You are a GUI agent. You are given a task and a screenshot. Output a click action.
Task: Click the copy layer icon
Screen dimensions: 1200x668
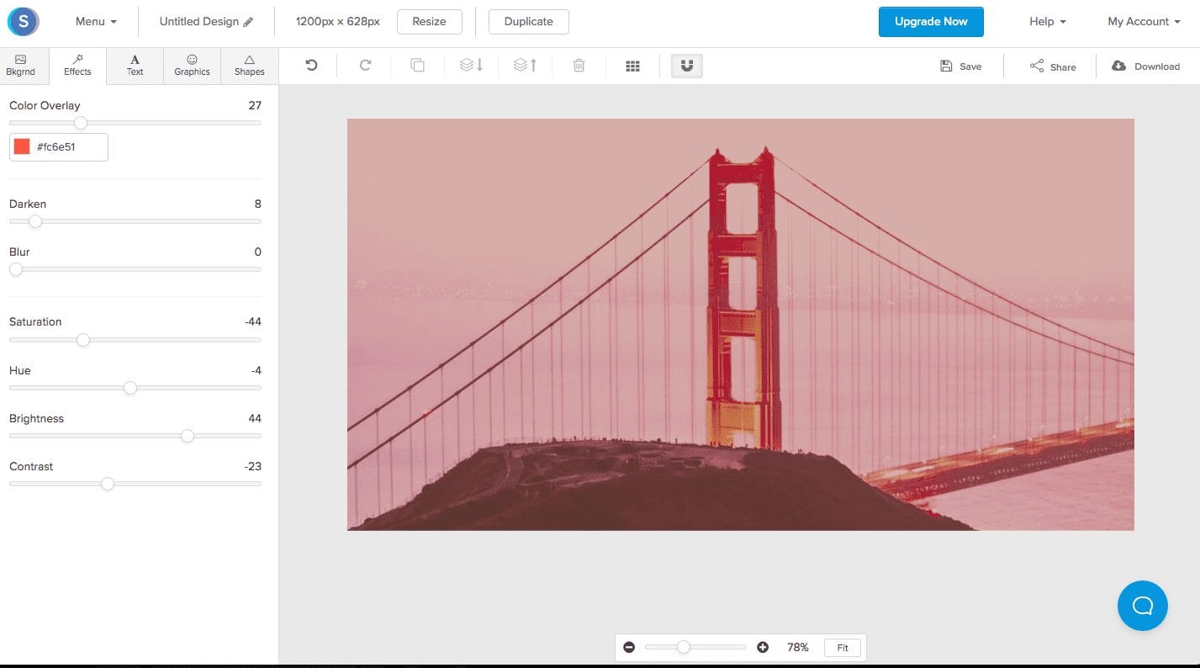pyautogui.click(x=417, y=66)
